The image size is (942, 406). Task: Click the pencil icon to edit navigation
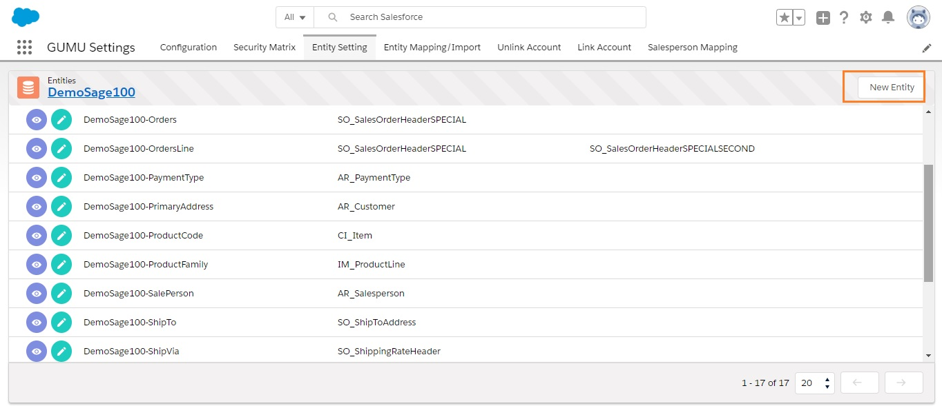[x=927, y=48]
